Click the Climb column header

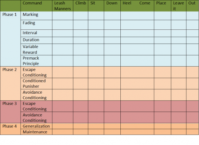click(x=81, y=3)
